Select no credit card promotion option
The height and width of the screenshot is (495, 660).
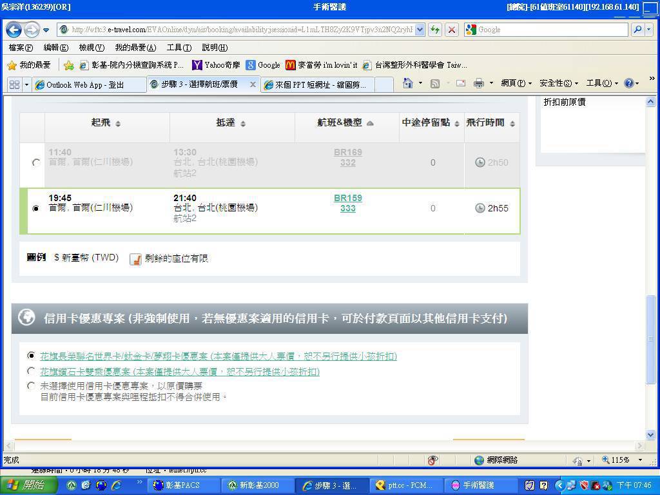[x=31, y=385]
